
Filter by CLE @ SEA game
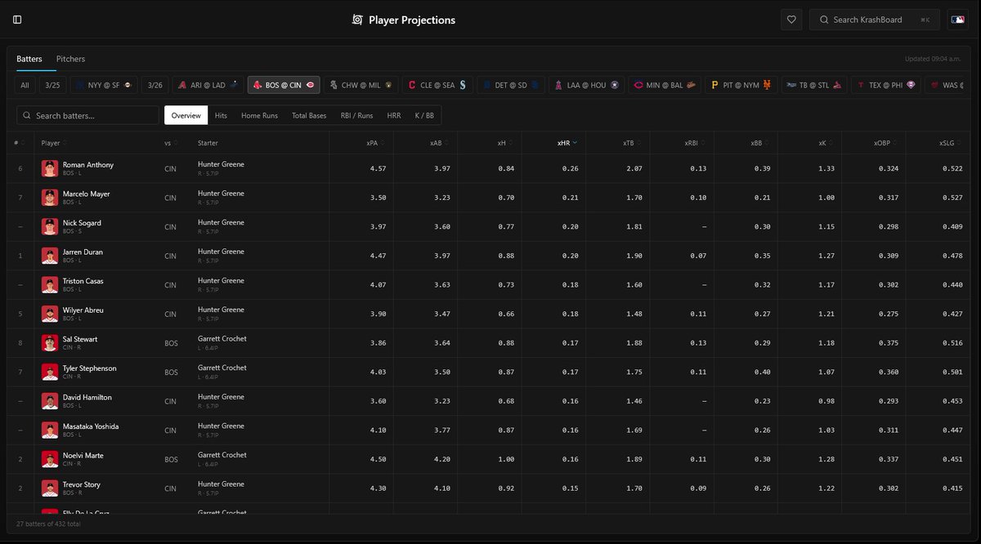point(437,85)
